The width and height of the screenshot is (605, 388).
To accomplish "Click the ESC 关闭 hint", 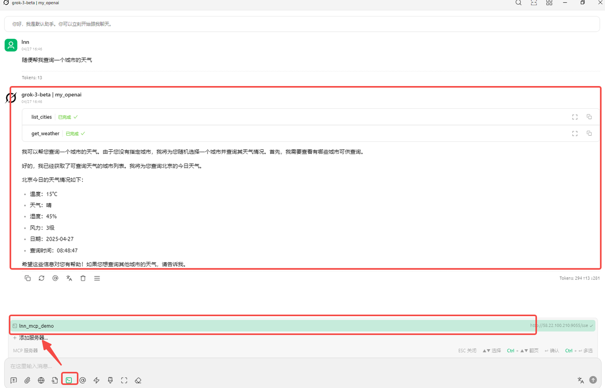I will tap(467, 351).
